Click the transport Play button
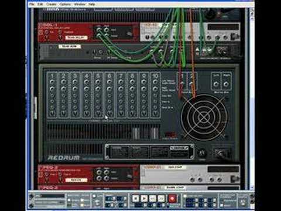Viewport: 281px width, 211px height. [144, 198]
